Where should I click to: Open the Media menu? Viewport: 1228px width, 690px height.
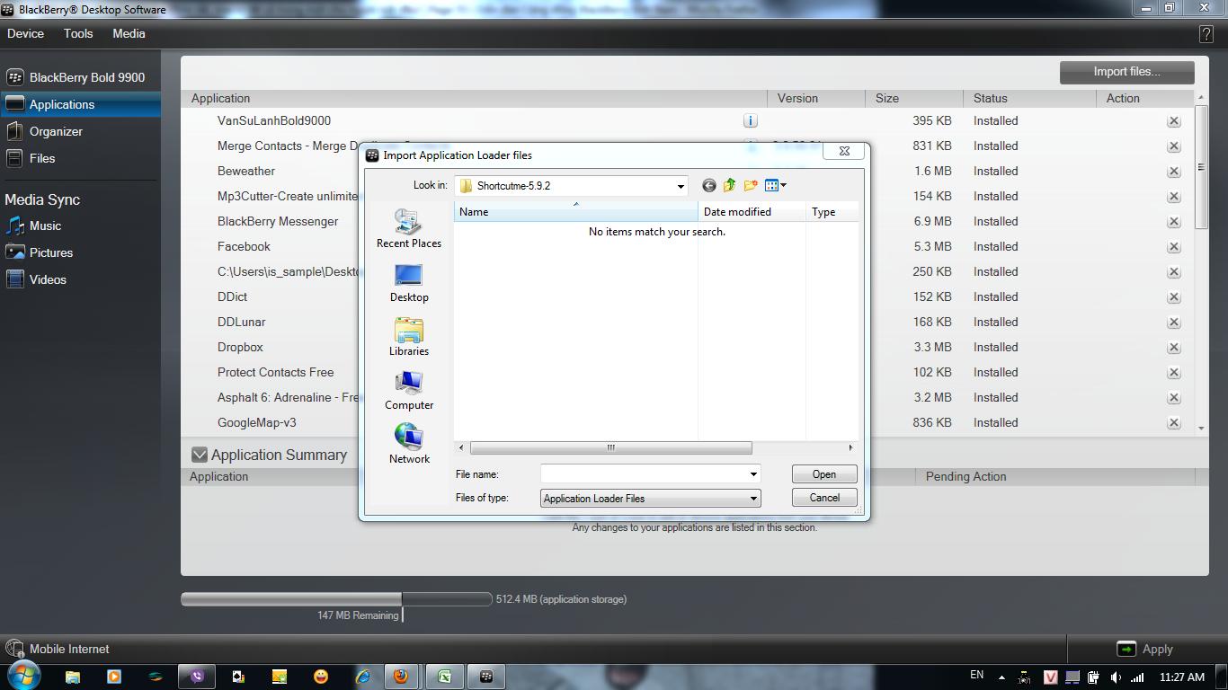[129, 33]
